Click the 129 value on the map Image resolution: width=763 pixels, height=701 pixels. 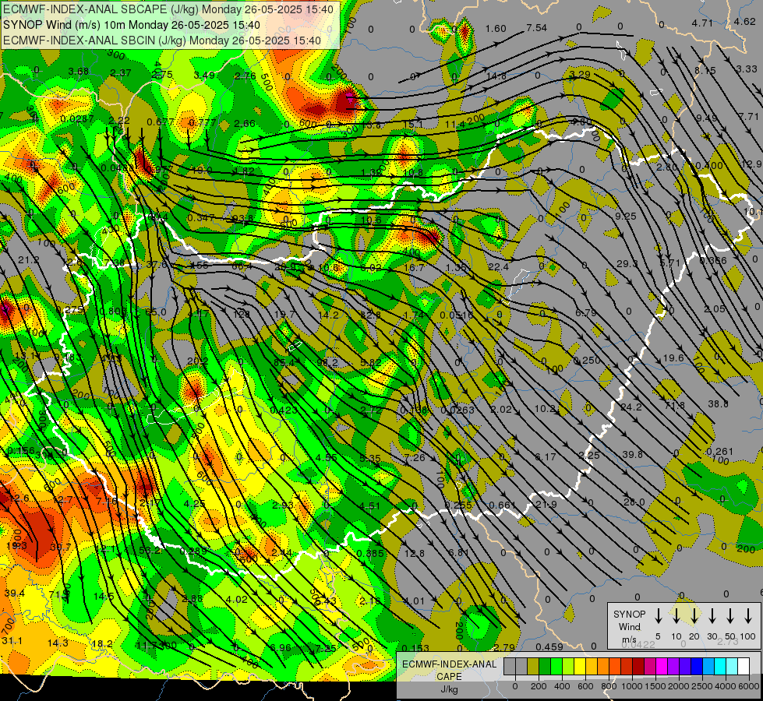click(242, 314)
